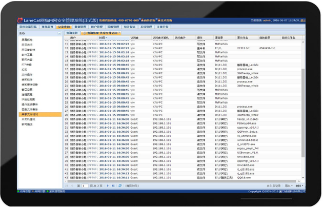
Task: Click the first-page arrow in pagination bar
Action: pos(67,186)
